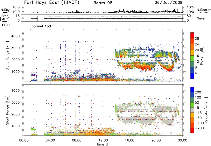Viewport: 211px width, 146px height.
Task: Click the 'normal 150' CPID text
Action: point(41,26)
